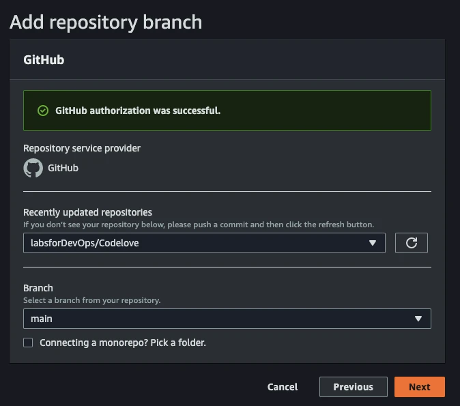Click the GitHub provider name text
Screen dimensions: 460x406
(x=63, y=168)
